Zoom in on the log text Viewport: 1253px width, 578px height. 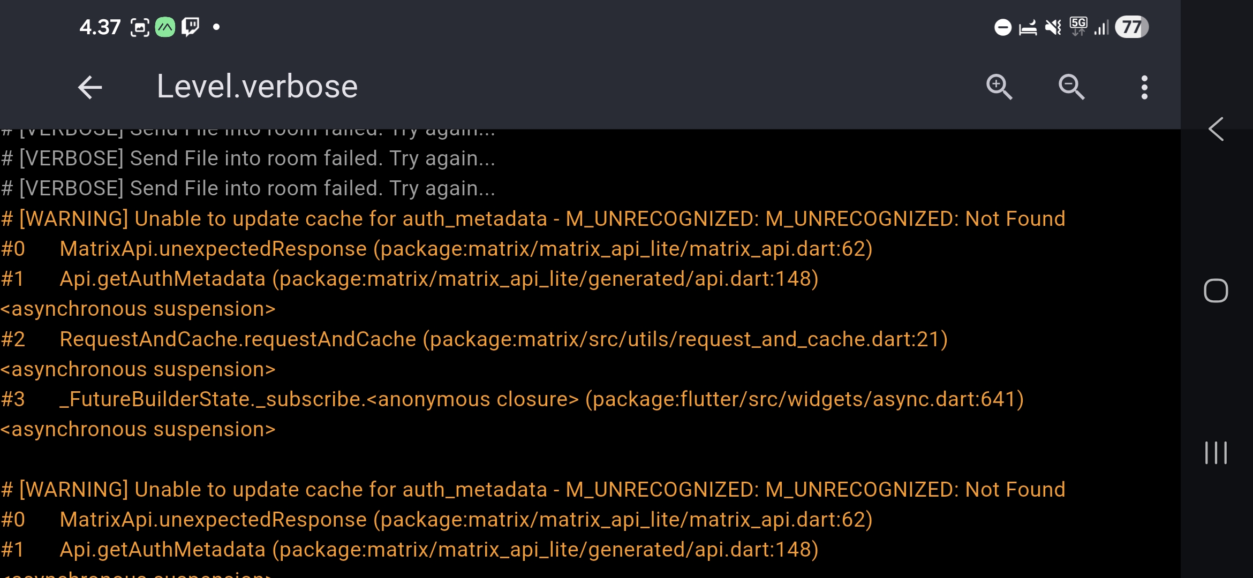coord(999,87)
